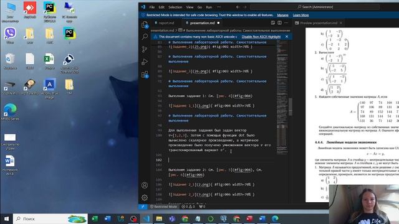Click the Excel icon in taskbar
Viewport: 399px width, 224px height.
click(x=95, y=218)
